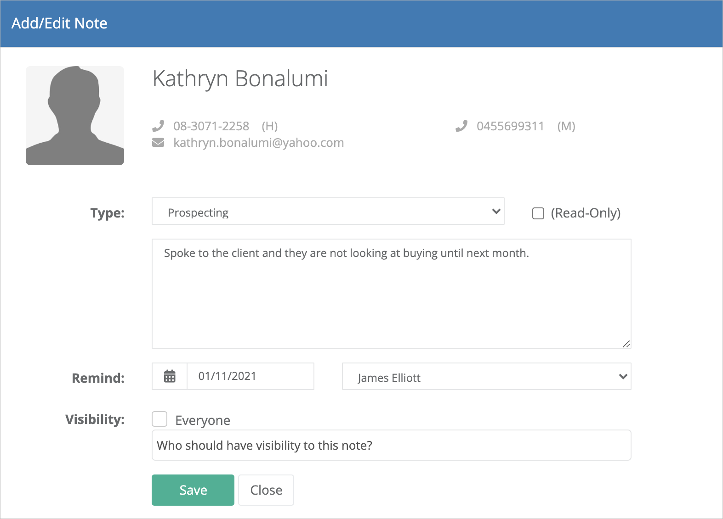723x519 pixels.
Task: Click the contact avatar placeholder image
Action: (x=75, y=116)
